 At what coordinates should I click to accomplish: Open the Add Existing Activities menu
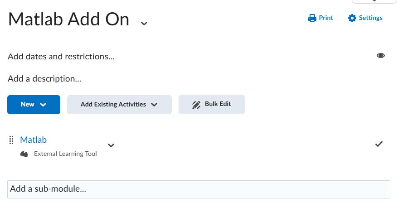pos(119,105)
